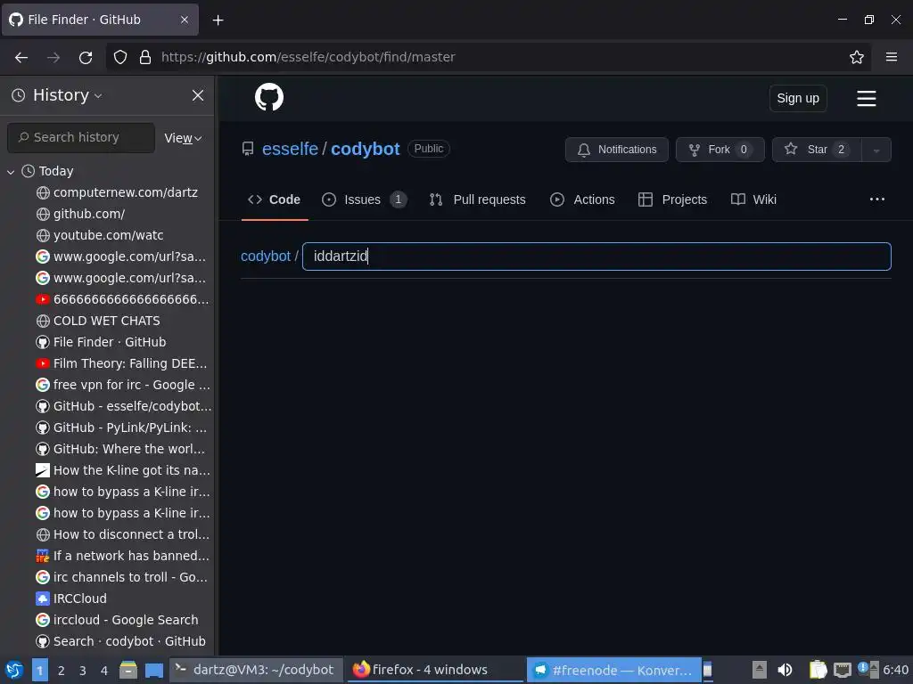913x684 pixels.
Task: Open irccloud - Google Search history entry
Action: tap(118, 620)
